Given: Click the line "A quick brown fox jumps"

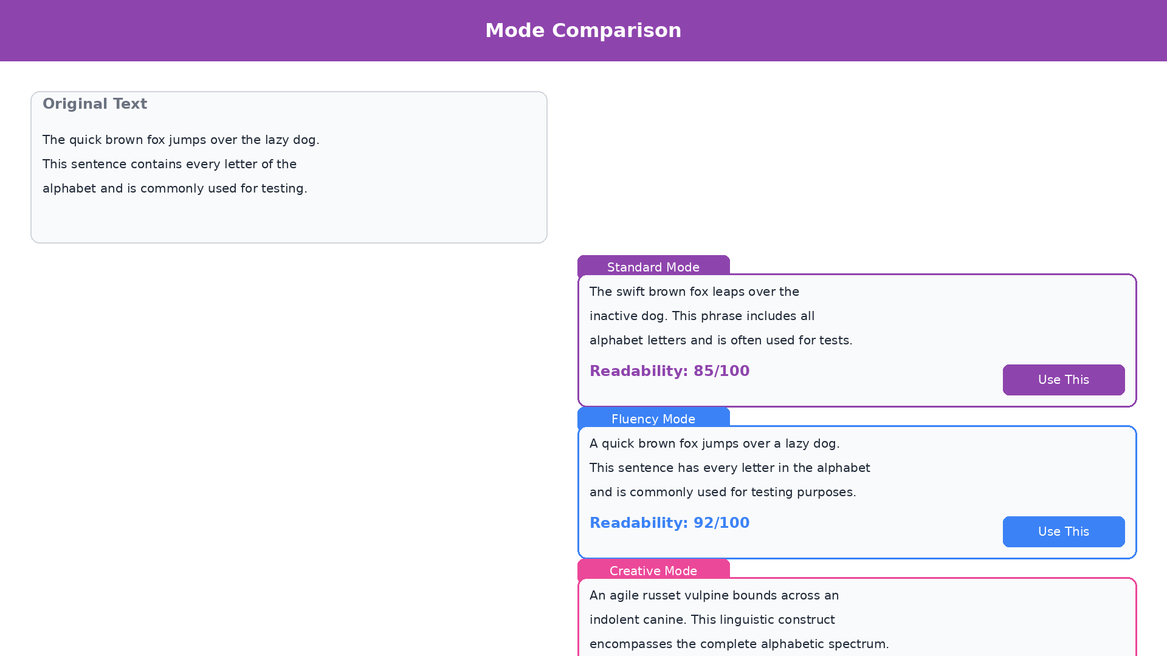Looking at the screenshot, I should 714,443.
